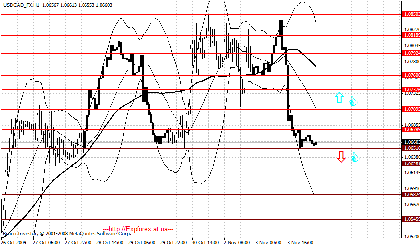This screenshot has height=246, width=420.
Task: Click the 26 Oct 2009 date label
Action: pos(14,242)
